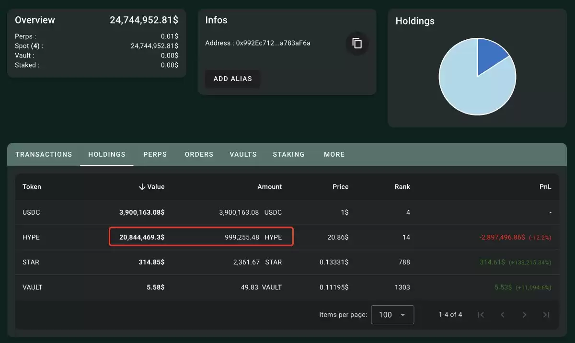
Task: Sort table by Rank column header
Action: coord(402,187)
